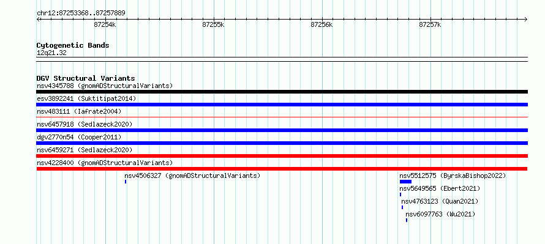
Task: Open the dgv2770n54 Cooper2011 label
Action: tap(79, 137)
